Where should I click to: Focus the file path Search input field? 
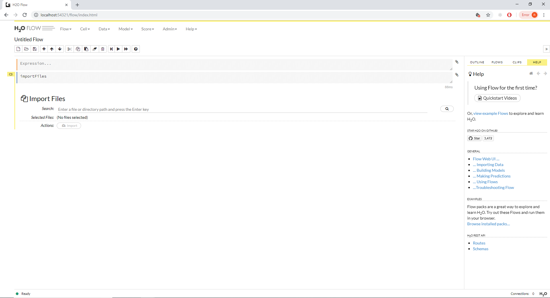(x=242, y=109)
